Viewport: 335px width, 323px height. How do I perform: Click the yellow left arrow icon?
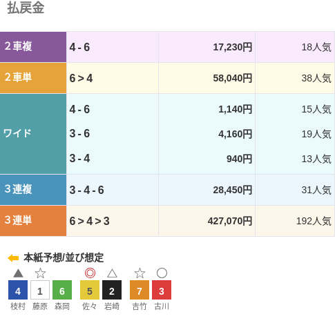[x=13, y=258]
